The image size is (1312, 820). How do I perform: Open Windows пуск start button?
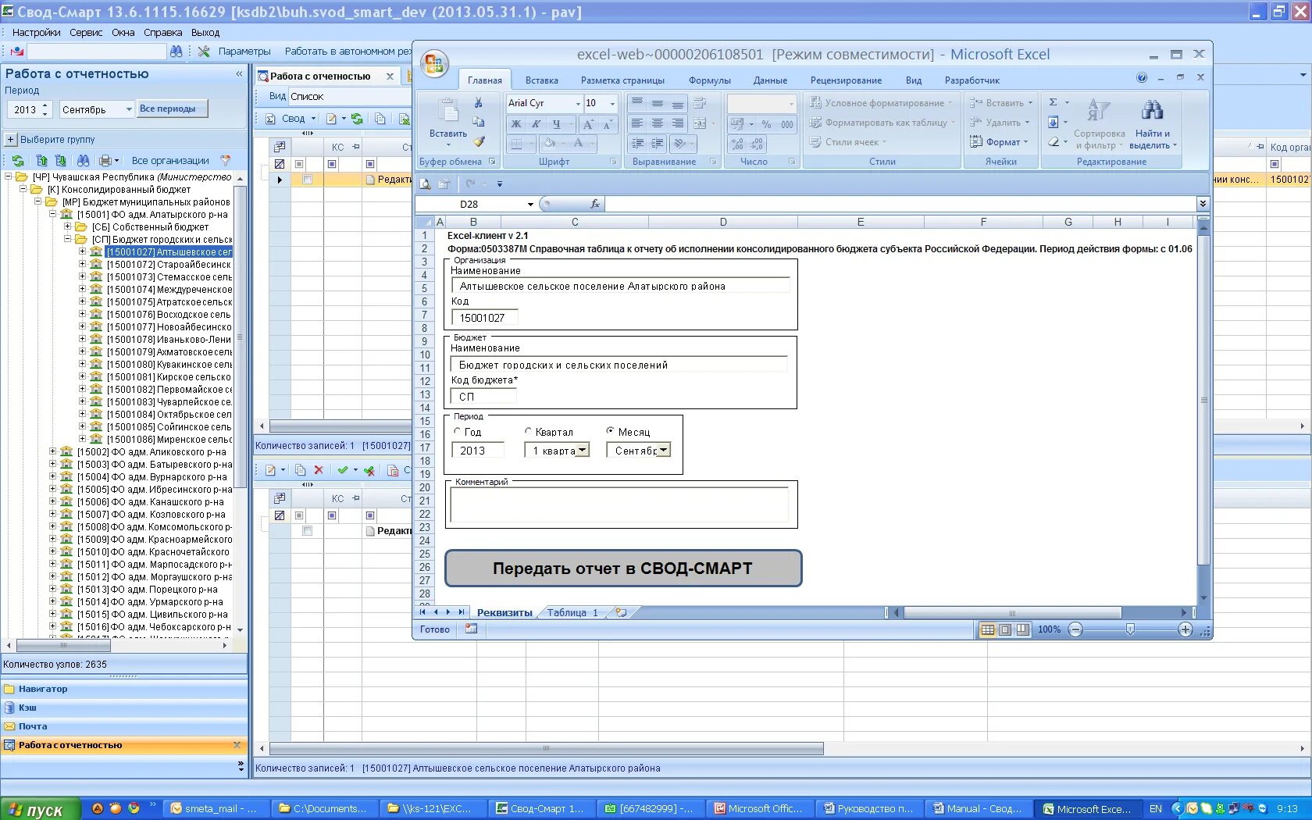tap(41, 809)
